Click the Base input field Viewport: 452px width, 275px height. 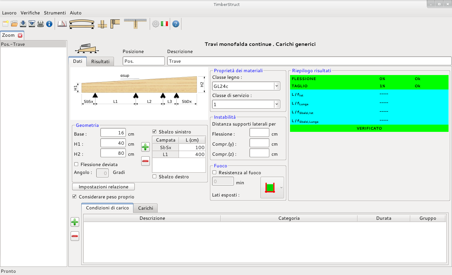(113, 133)
